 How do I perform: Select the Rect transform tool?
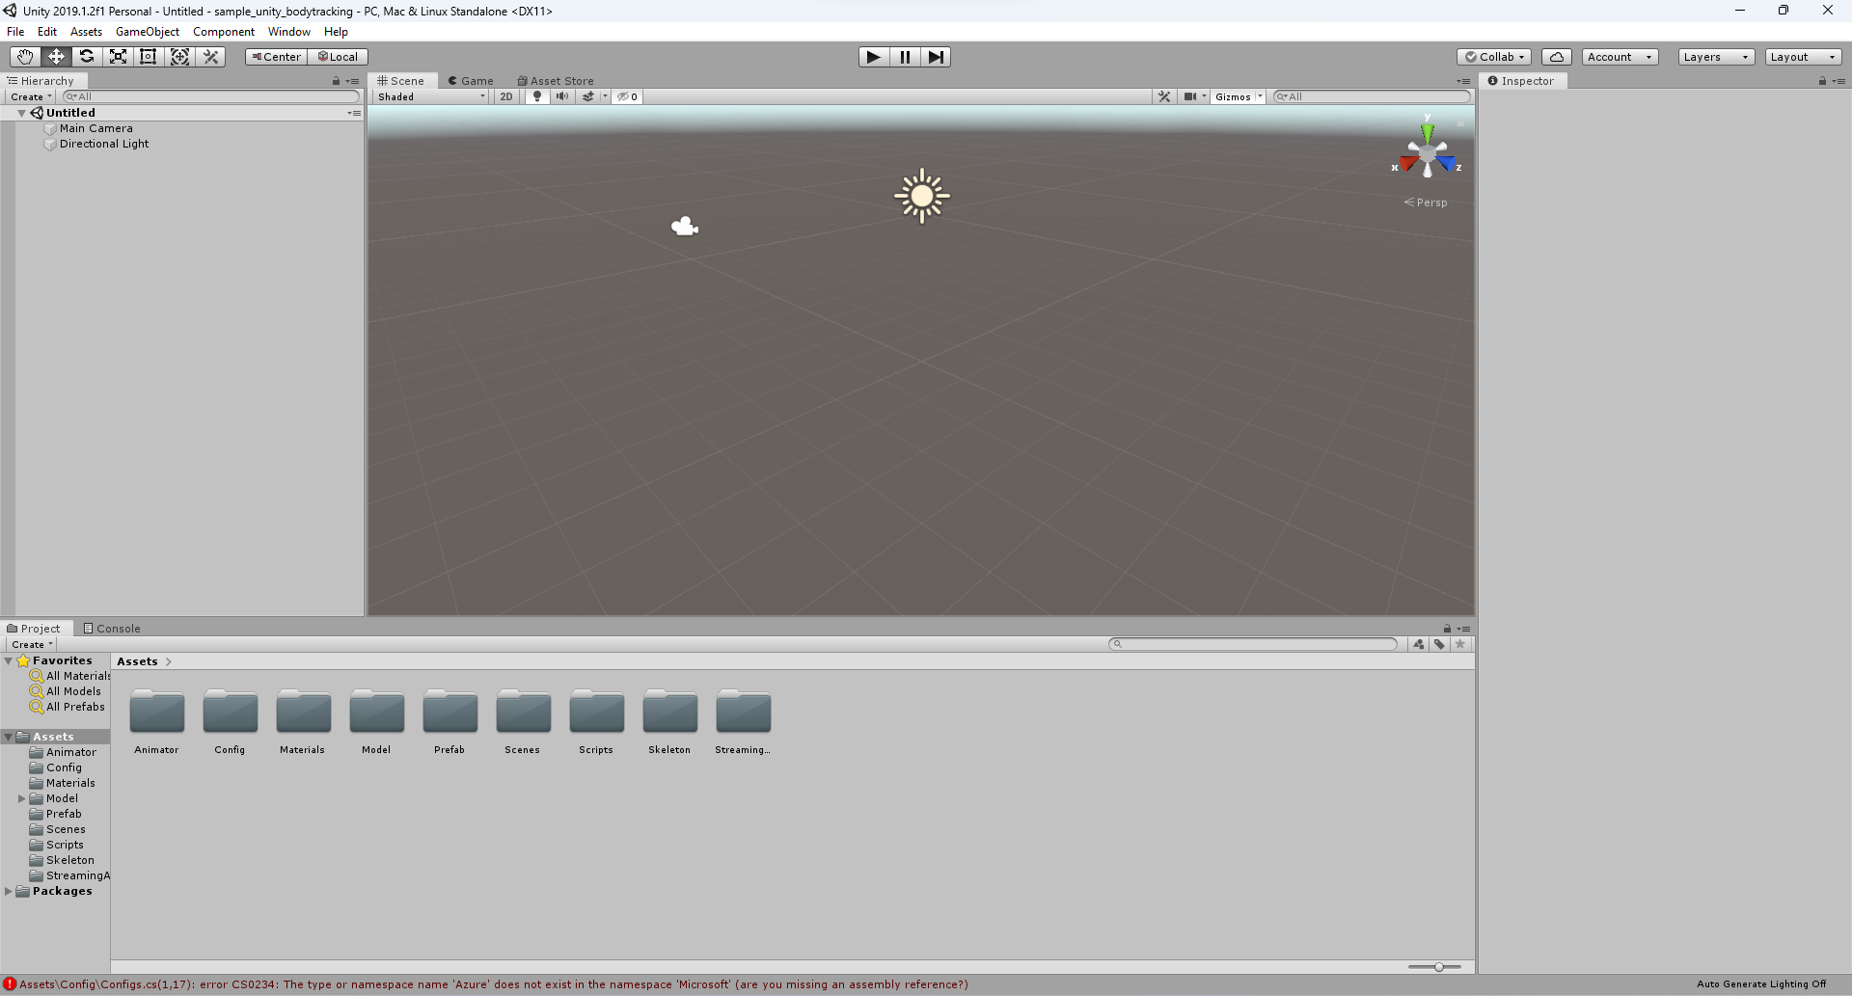pos(149,57)
